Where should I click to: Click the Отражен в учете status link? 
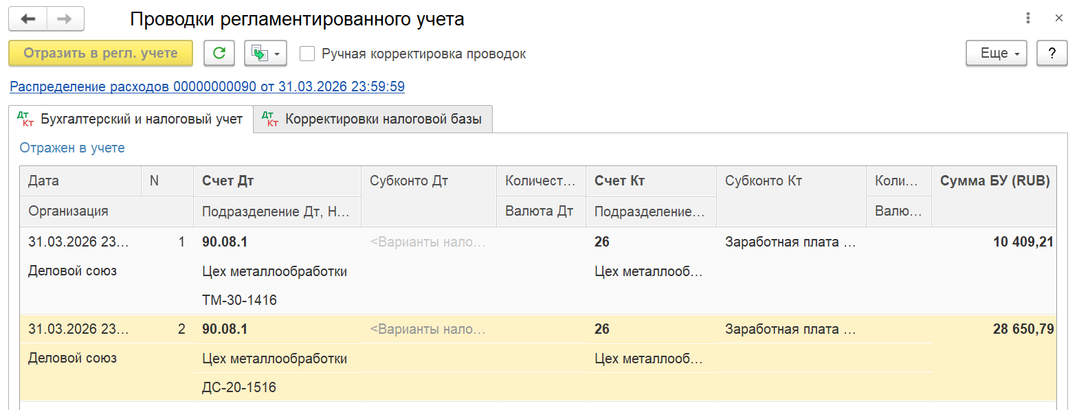[72, 148]
